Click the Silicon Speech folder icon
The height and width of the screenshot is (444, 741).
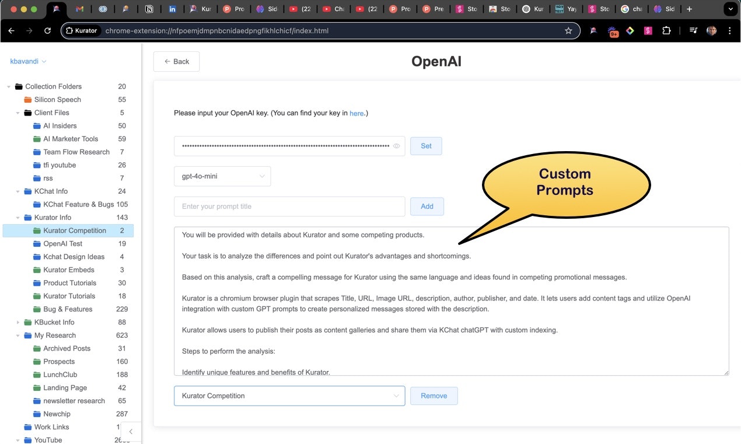click(28, 100)
